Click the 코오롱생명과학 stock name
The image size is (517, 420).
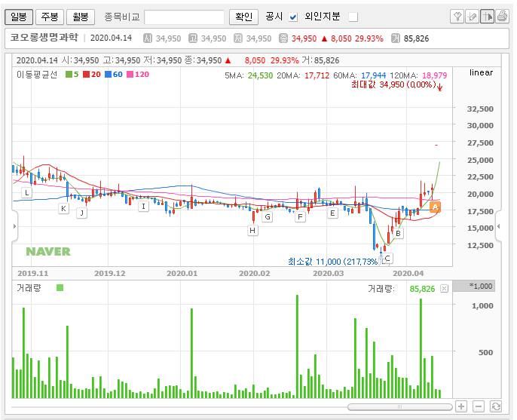click(44, 37)
